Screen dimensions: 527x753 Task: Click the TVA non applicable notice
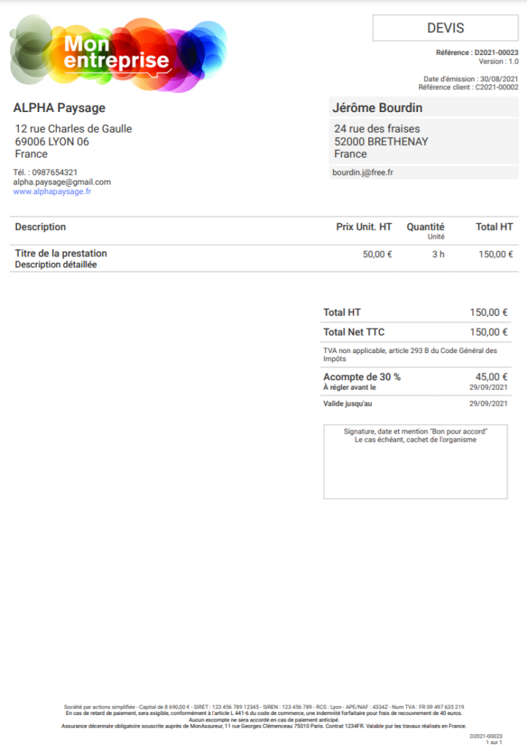pyautogui.click(x=409, y=355)
